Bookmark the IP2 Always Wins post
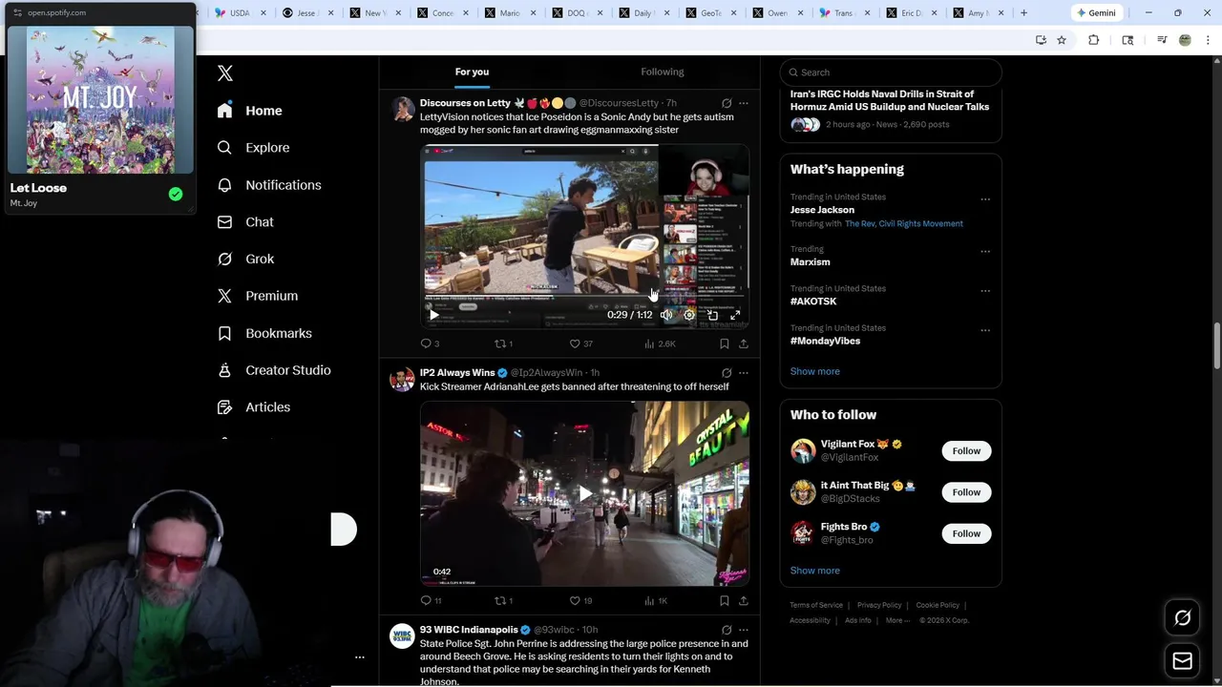 [725, 601]
